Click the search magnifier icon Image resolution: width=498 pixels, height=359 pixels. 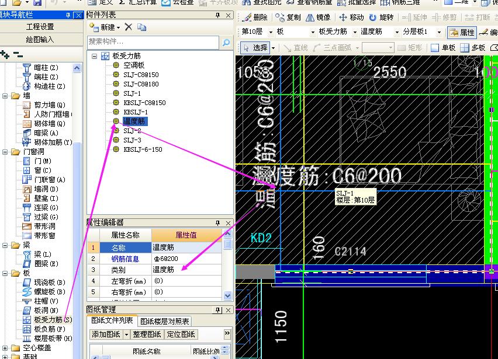click(226, 42)
